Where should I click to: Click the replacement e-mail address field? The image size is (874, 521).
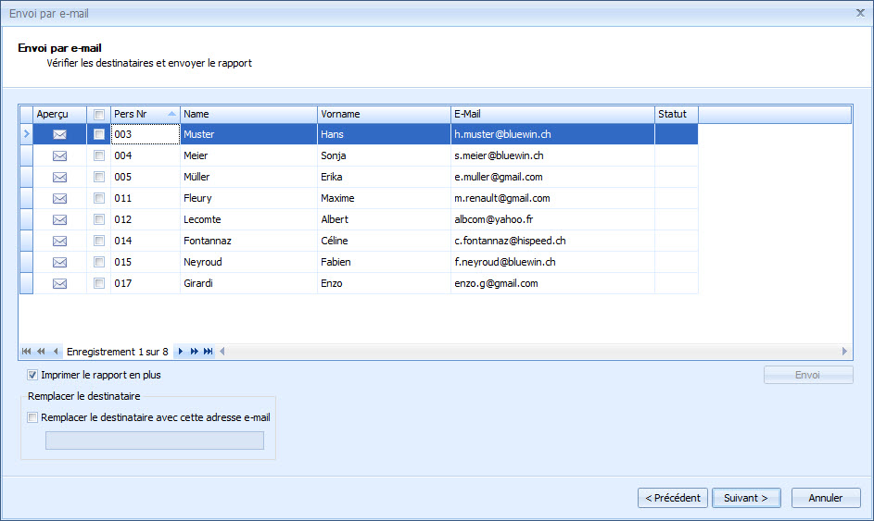155,440
